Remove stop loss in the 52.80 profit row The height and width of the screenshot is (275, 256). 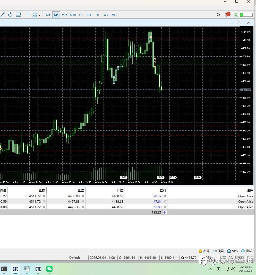(44, 207)
